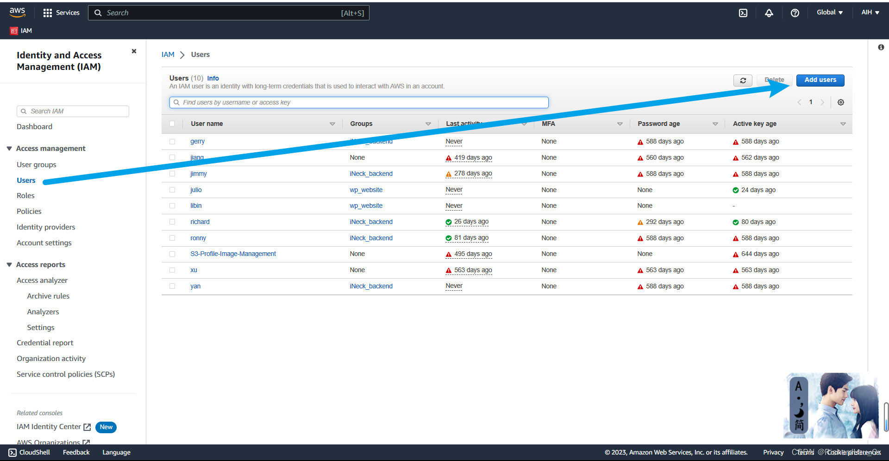Check the box for user jimmy
This screenshot has width=889, height=461.
click(172, 174)
